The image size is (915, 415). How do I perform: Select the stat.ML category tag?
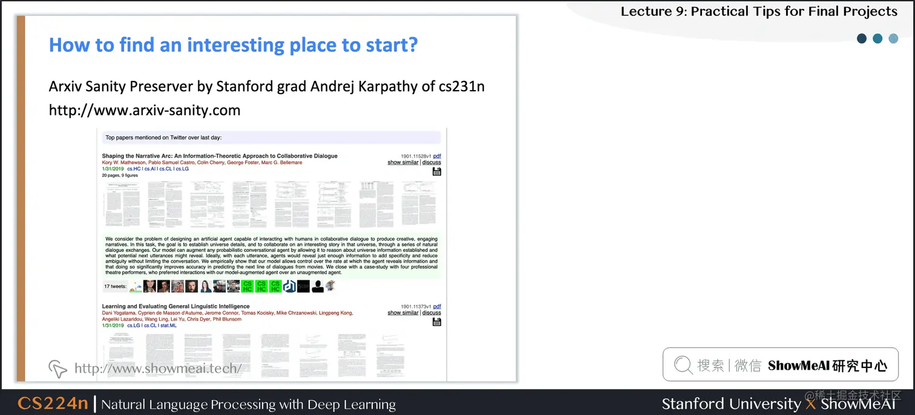pos(168,326)
